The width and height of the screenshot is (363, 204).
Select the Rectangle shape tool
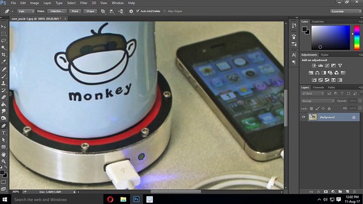pos(3,147)
